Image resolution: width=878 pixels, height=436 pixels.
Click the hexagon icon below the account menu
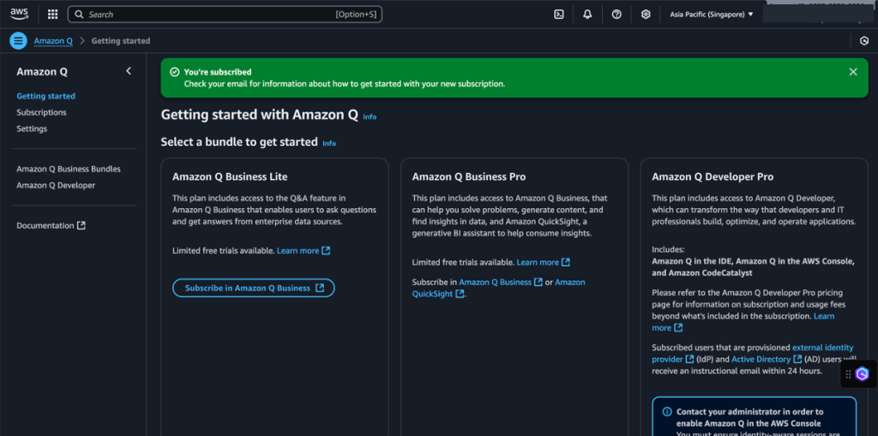864,41
